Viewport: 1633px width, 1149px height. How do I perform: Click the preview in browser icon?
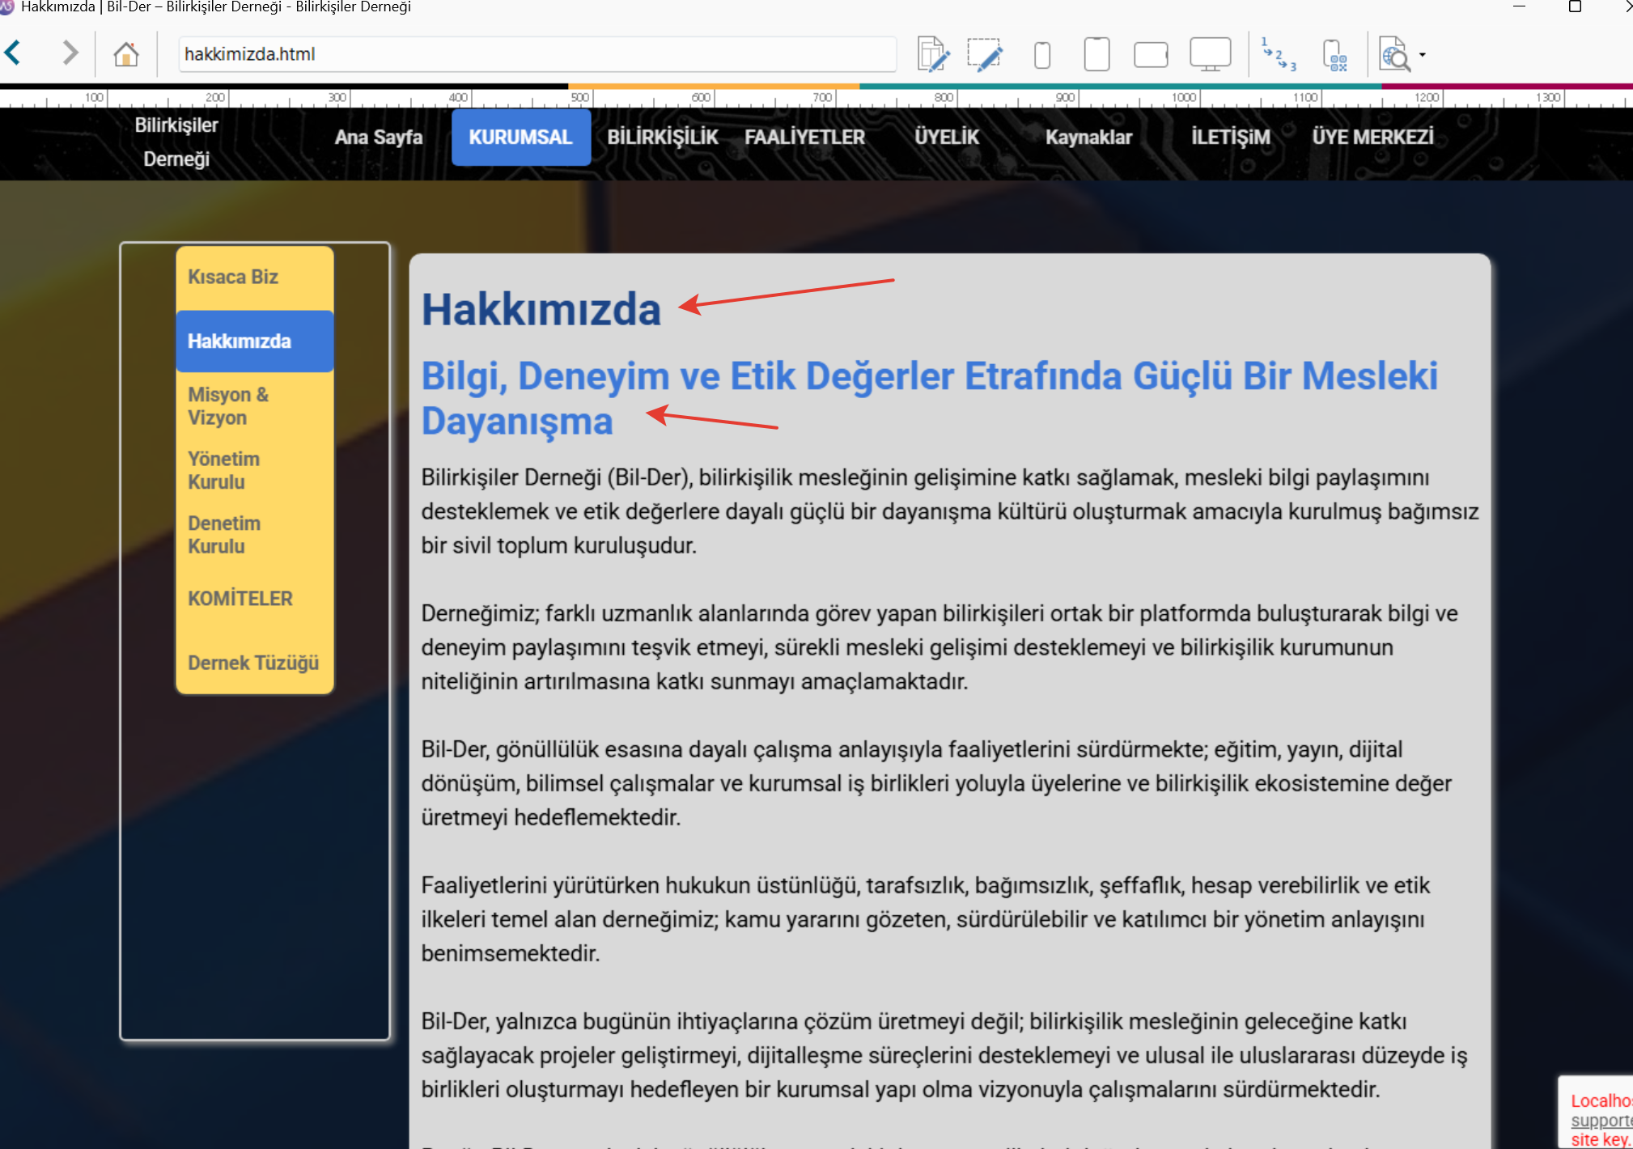tap(1394, 54)
